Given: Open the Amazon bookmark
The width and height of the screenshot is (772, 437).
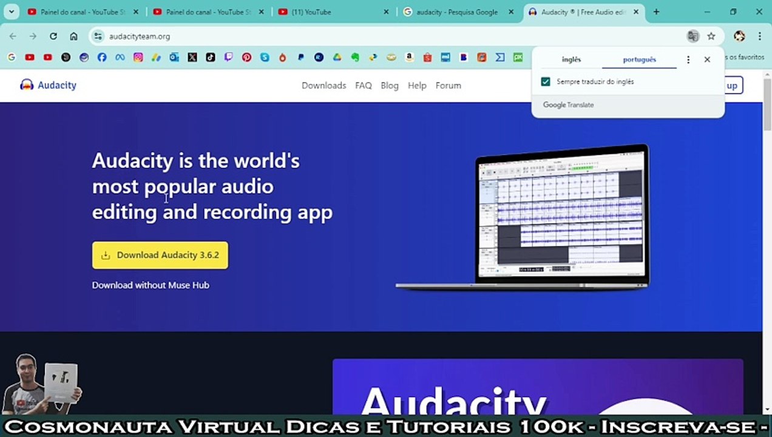Looking at the screenshot, I should 409,57.
